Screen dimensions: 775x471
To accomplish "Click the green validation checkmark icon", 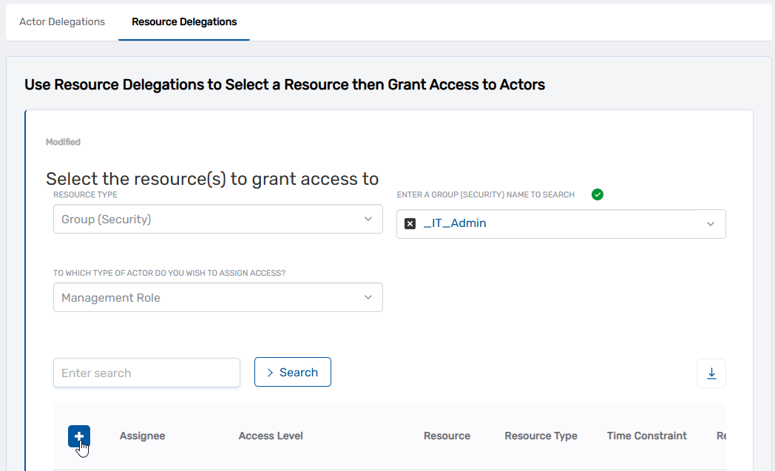I will (x=597, y=194).
